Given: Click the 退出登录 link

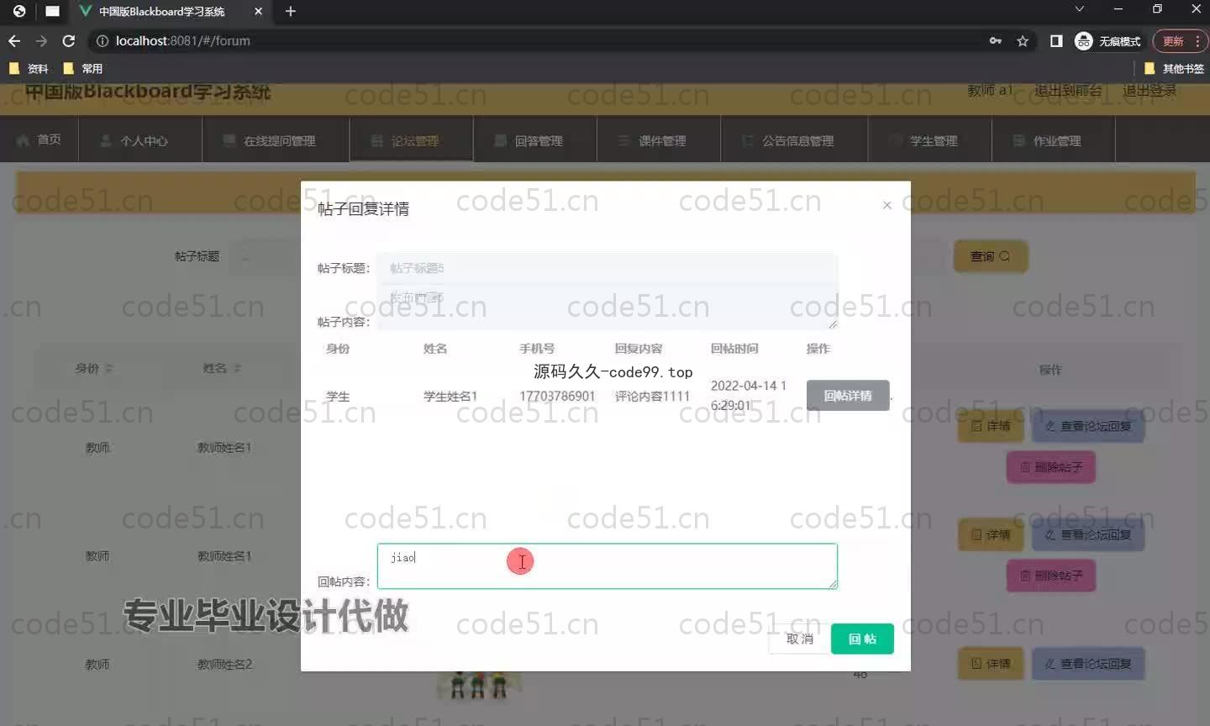Looking at the screenshot, I should 1149,90.
